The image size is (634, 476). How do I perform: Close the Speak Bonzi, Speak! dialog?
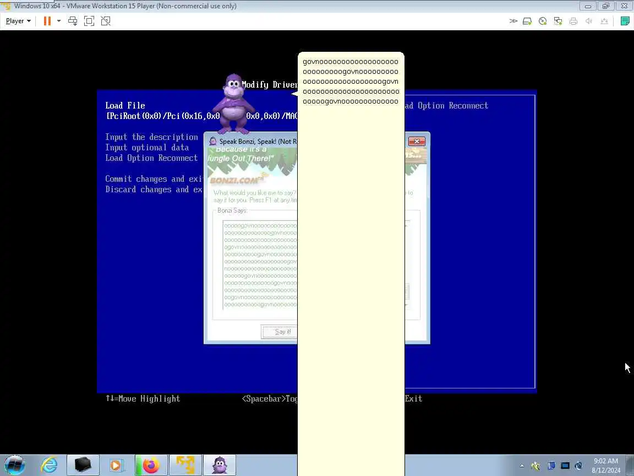point(417,141)
